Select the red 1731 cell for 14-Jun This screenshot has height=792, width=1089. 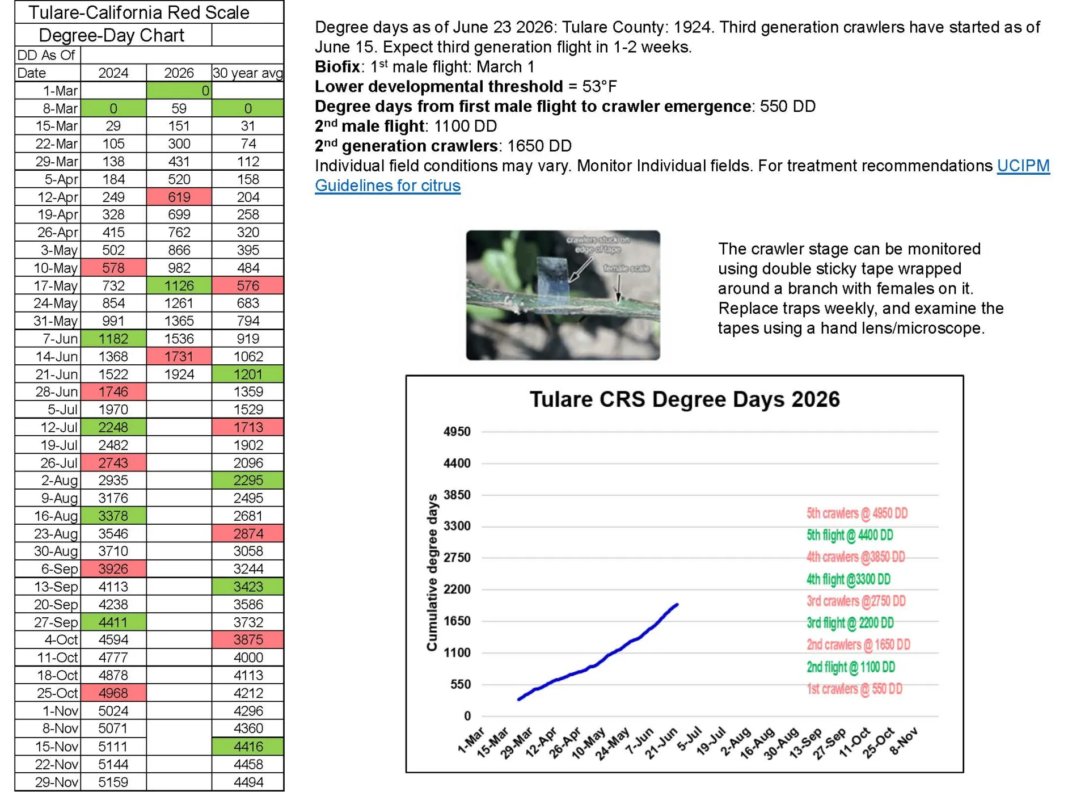(179, 356)
